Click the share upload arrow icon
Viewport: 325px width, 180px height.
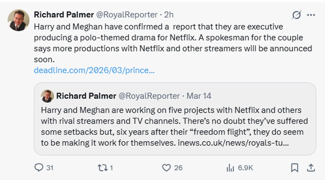(311, 168)
